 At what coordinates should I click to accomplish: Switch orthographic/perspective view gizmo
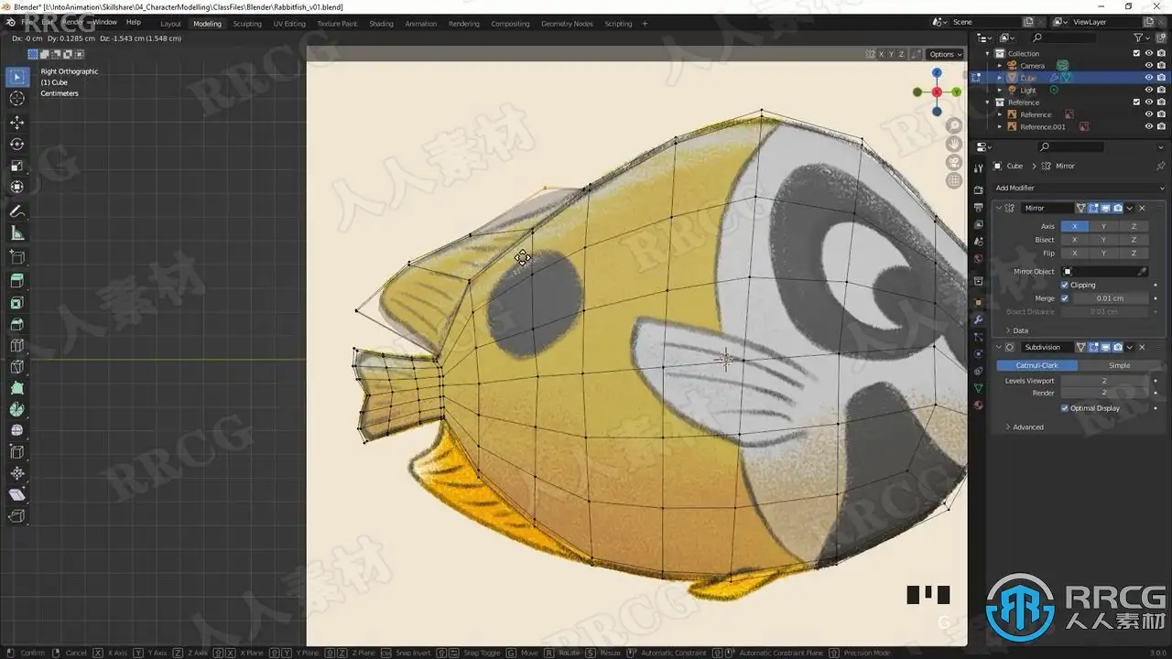point(954,180)
